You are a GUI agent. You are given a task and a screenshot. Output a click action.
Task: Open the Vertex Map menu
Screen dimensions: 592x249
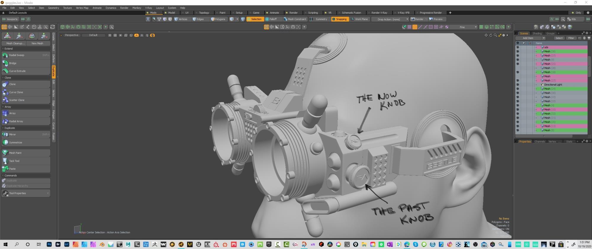(x=82, y=8)
